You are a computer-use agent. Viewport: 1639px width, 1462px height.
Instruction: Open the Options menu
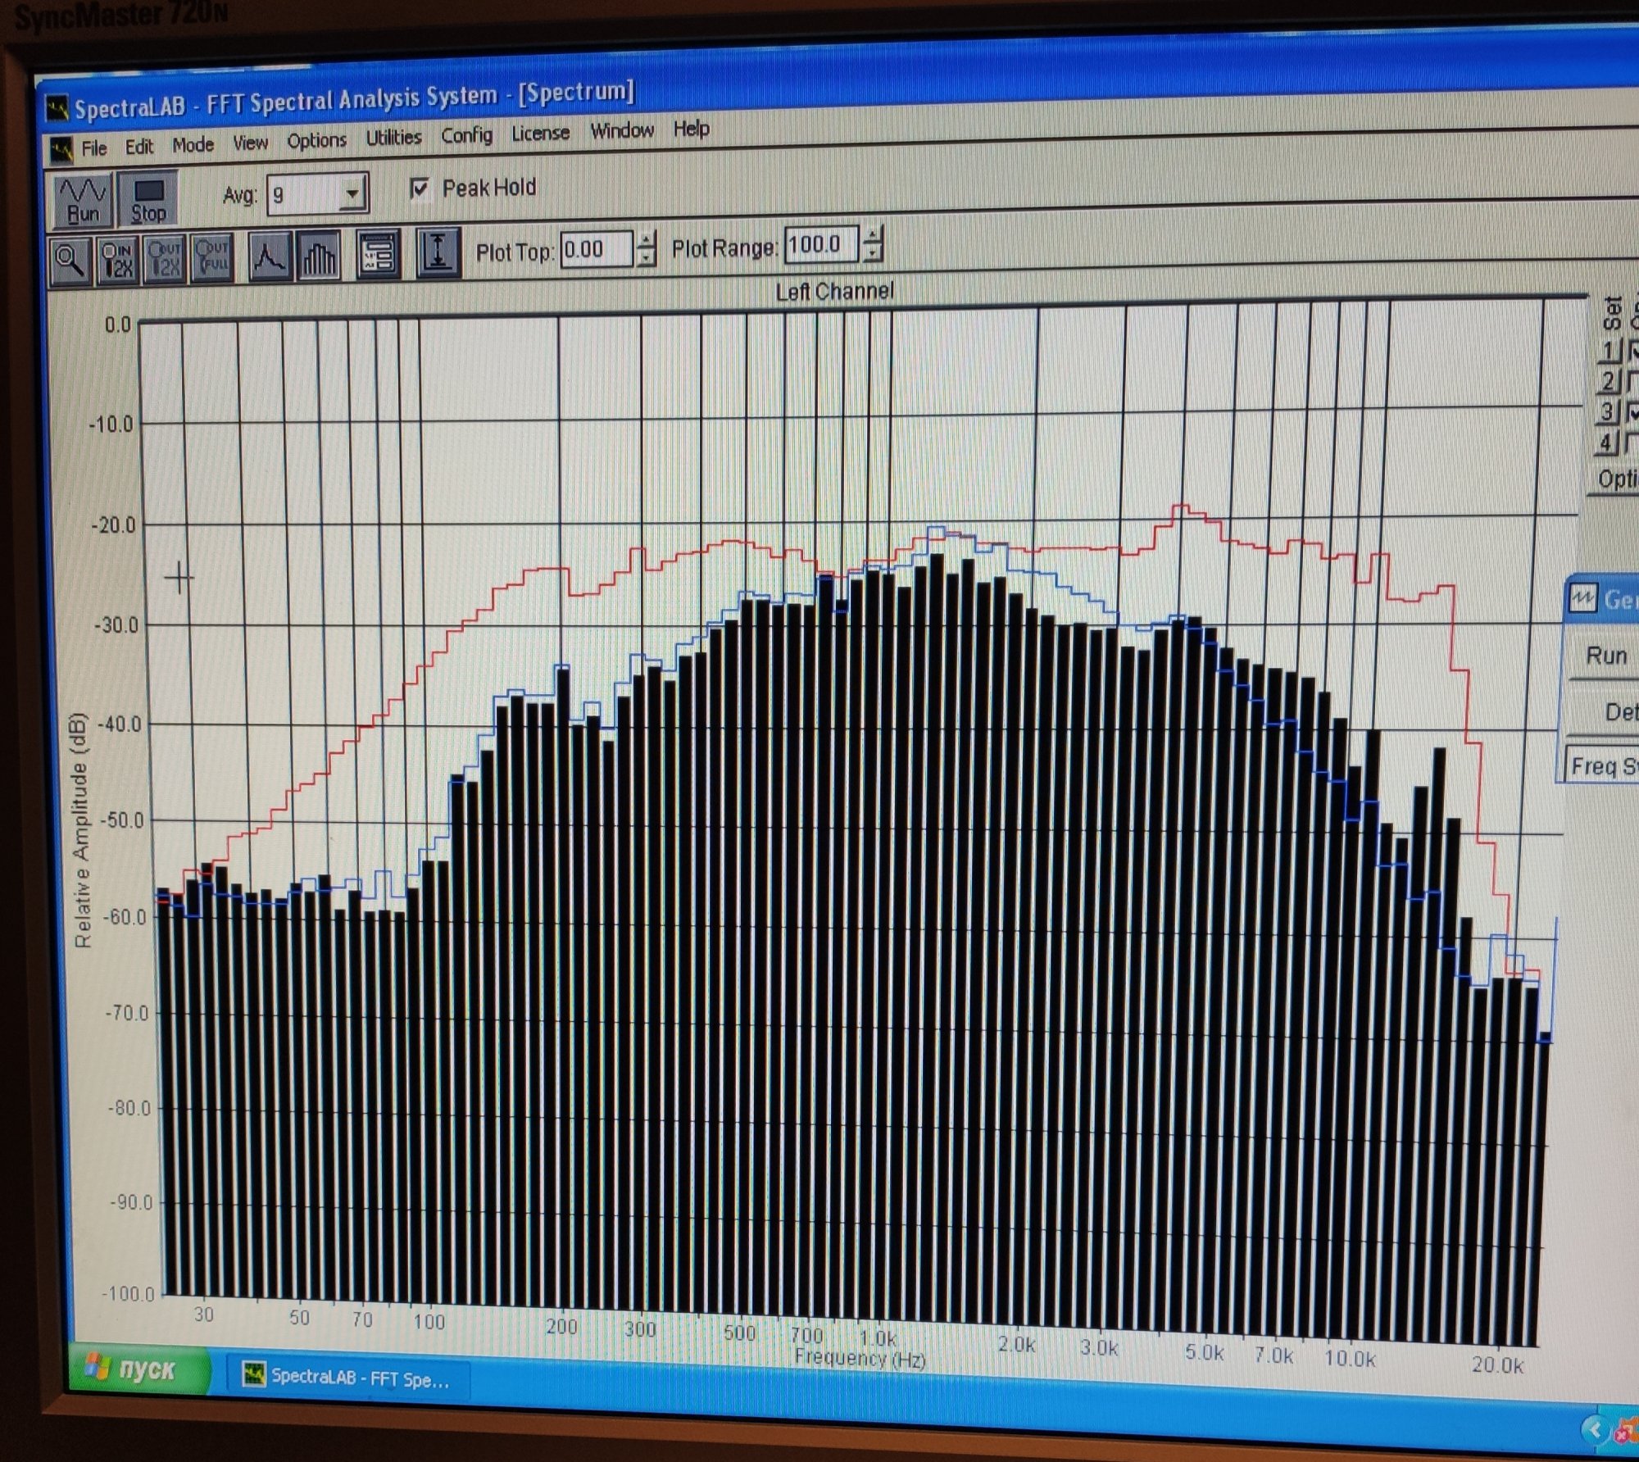(317, 141)
